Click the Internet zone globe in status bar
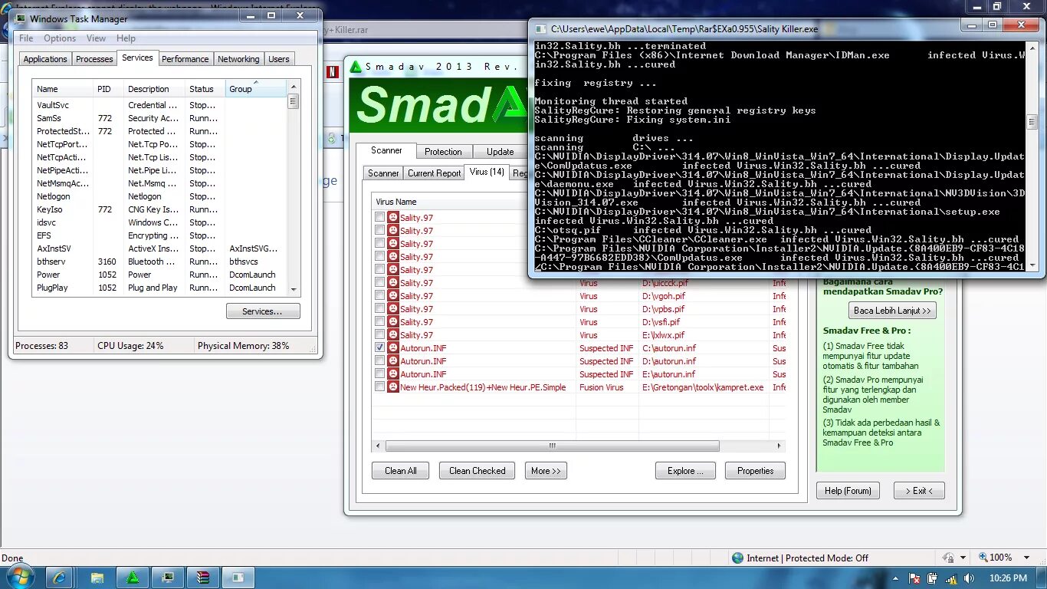Viewport: 1047px width, 589px height. click(737, 558)
